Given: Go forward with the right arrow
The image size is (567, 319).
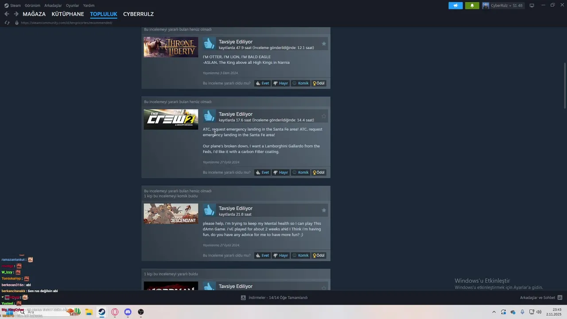Looking at the screenshot, I should [16, 14].
